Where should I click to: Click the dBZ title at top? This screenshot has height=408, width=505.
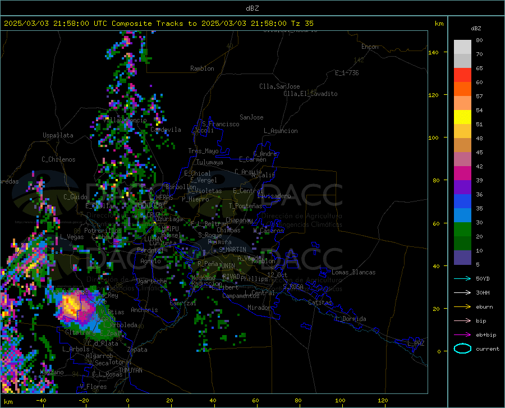pyautogui.click(x=252, y=8)
